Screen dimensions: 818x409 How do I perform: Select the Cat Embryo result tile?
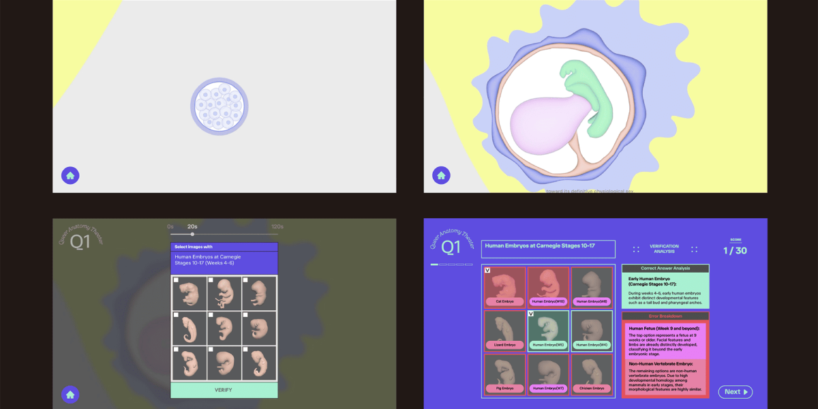504,287
